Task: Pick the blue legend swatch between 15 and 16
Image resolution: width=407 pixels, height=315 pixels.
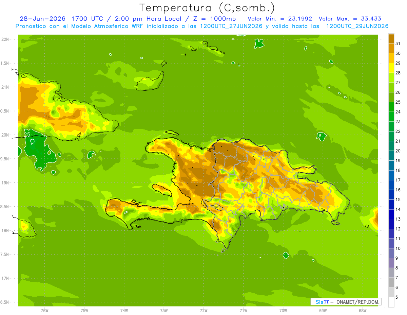Action: 391,195
